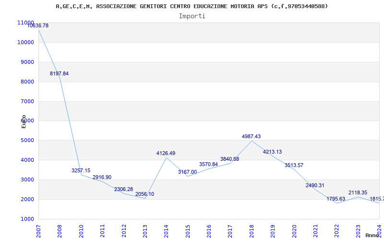Click the 4000 y-axis tick label

[27, 160]
